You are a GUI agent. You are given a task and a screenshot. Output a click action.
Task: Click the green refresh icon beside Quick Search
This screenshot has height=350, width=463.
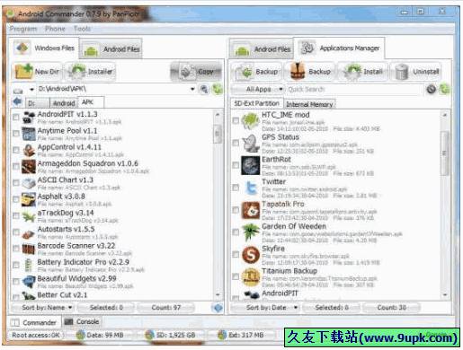pos(444,89)
